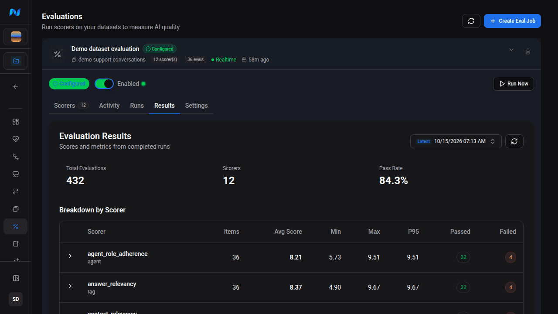Click the Pass Rate 84.3% card

click(447, 177)
